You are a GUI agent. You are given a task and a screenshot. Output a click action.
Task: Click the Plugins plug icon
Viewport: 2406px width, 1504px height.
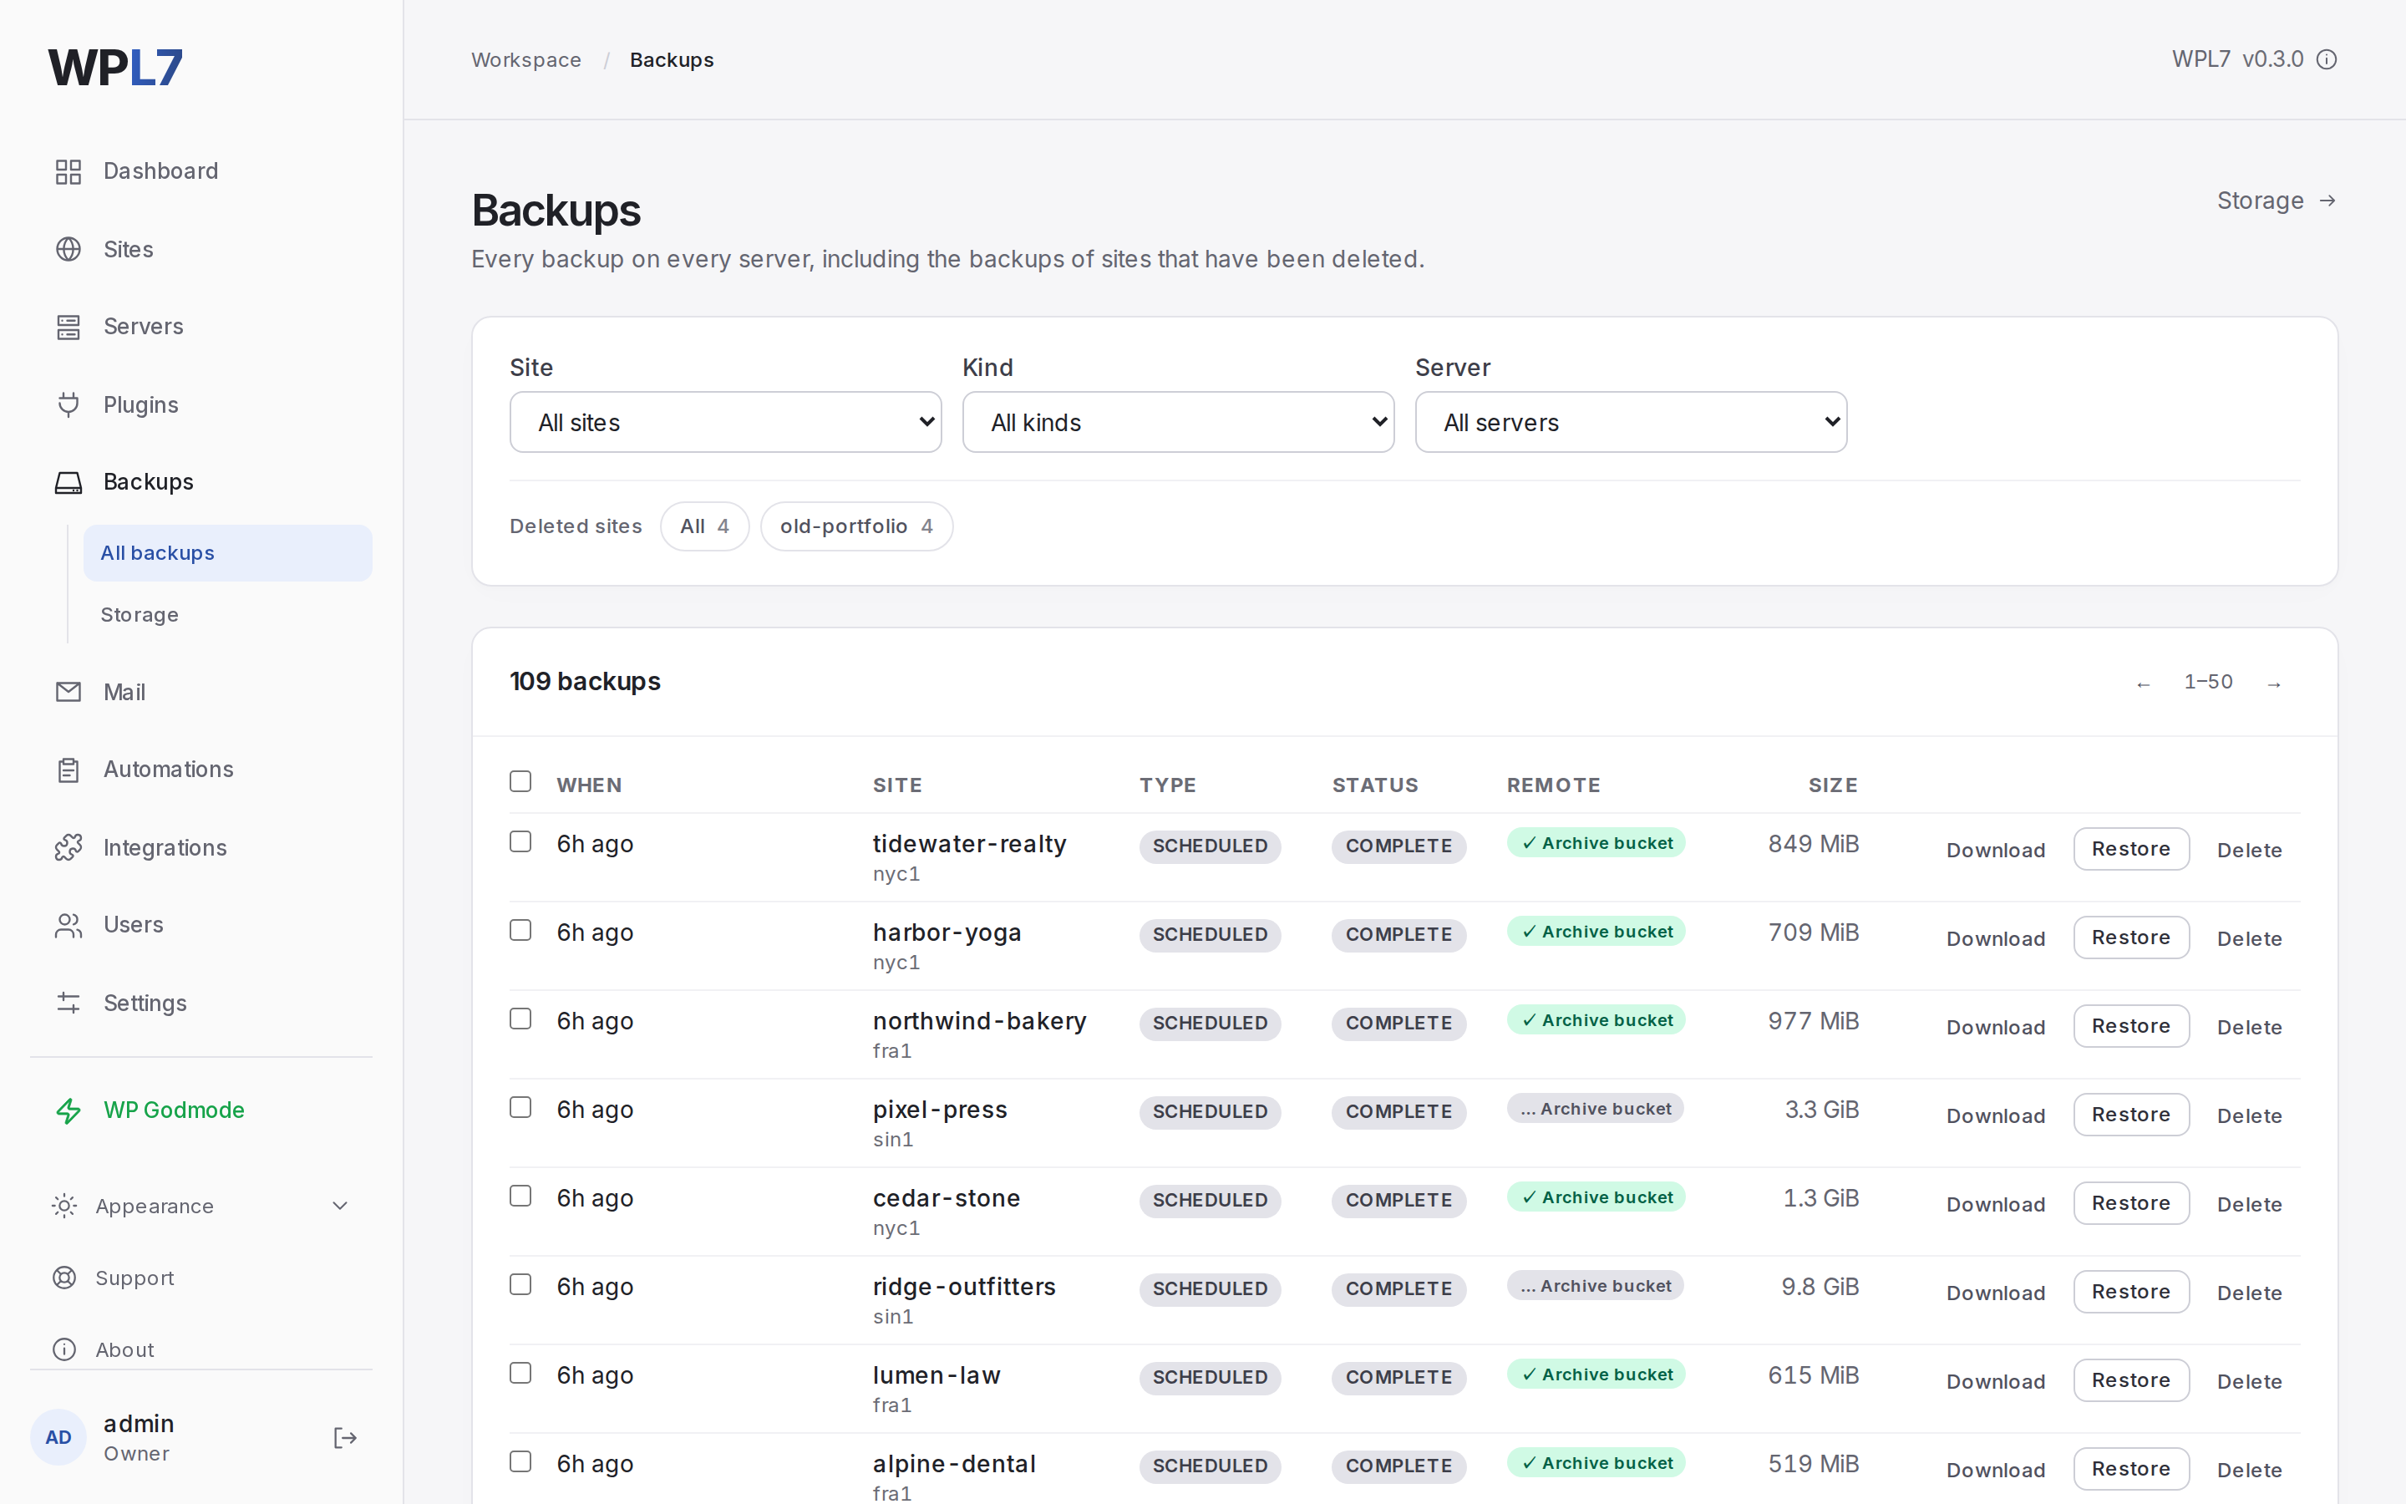click(69, 405)
